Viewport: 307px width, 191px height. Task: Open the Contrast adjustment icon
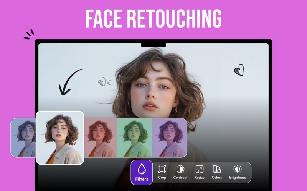click(180, 169)
